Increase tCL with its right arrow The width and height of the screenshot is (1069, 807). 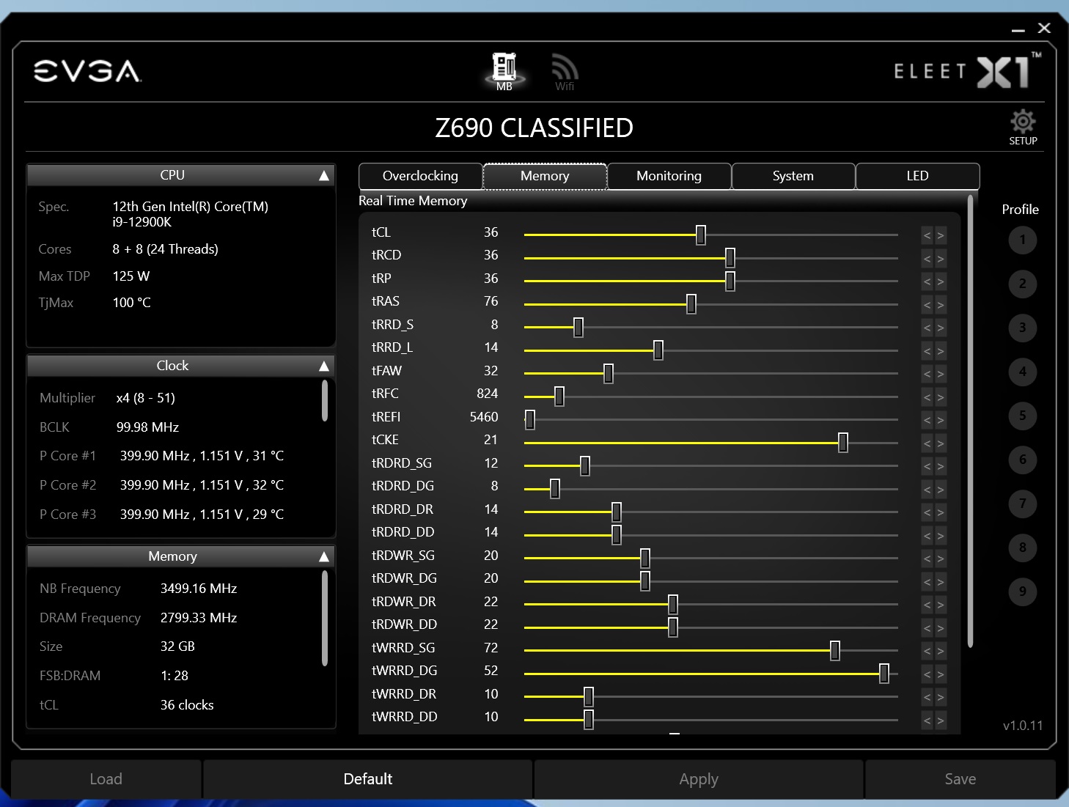940,235
